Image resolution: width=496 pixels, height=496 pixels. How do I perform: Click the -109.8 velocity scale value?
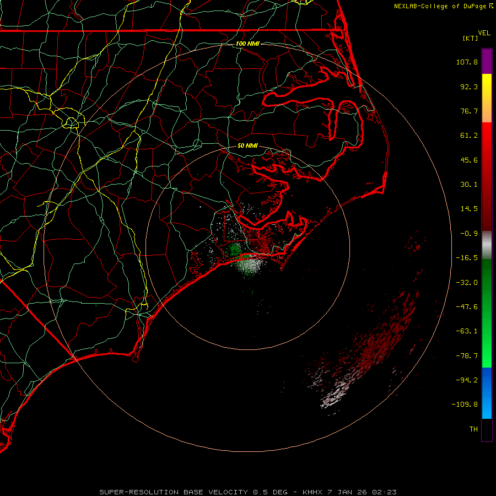point(465,405)
